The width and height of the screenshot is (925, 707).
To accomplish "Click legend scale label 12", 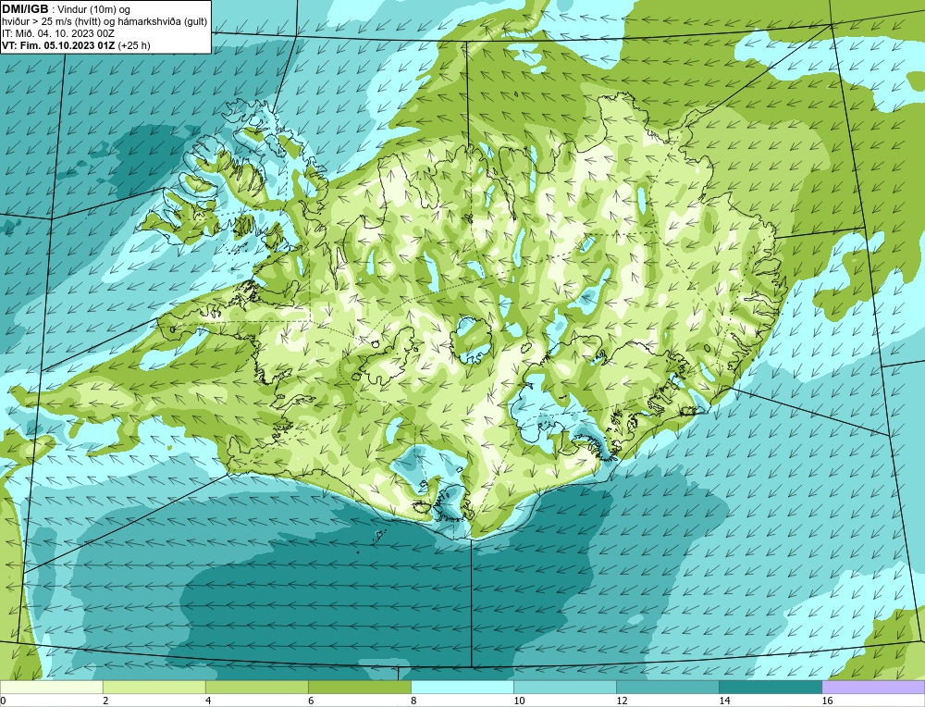I will [622, 701].
